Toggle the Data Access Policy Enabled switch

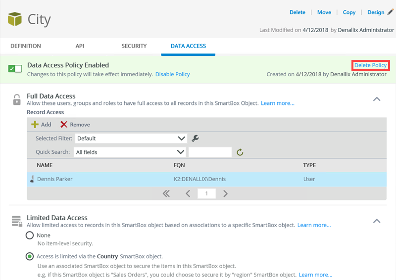15,68
